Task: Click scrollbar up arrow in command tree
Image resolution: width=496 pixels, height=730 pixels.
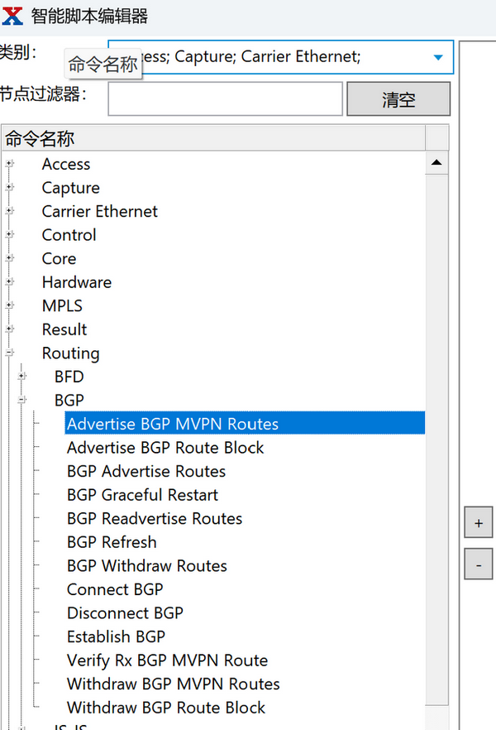Action: pos(436,164)
